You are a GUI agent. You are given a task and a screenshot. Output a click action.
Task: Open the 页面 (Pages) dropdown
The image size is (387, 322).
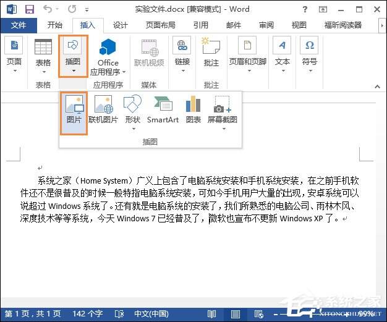point(14,55)
